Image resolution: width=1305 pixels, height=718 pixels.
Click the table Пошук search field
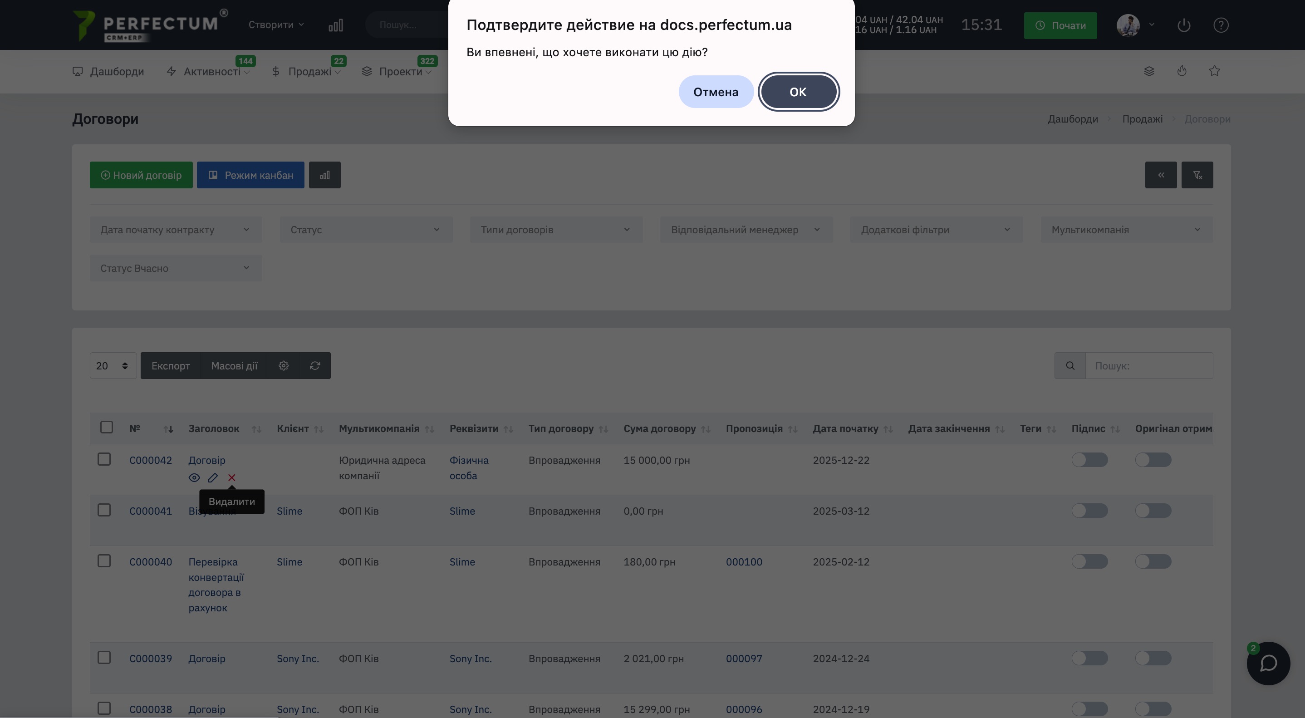(1148, 366)
